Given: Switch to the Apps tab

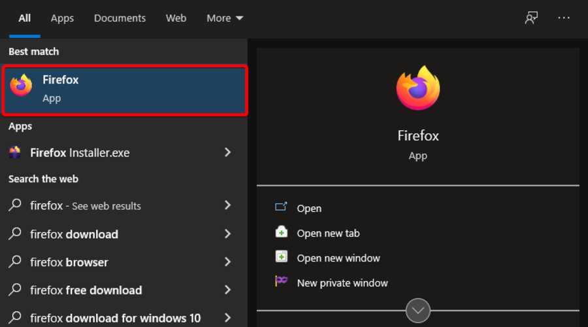Looking at the screenshot, I should [62, 18].
